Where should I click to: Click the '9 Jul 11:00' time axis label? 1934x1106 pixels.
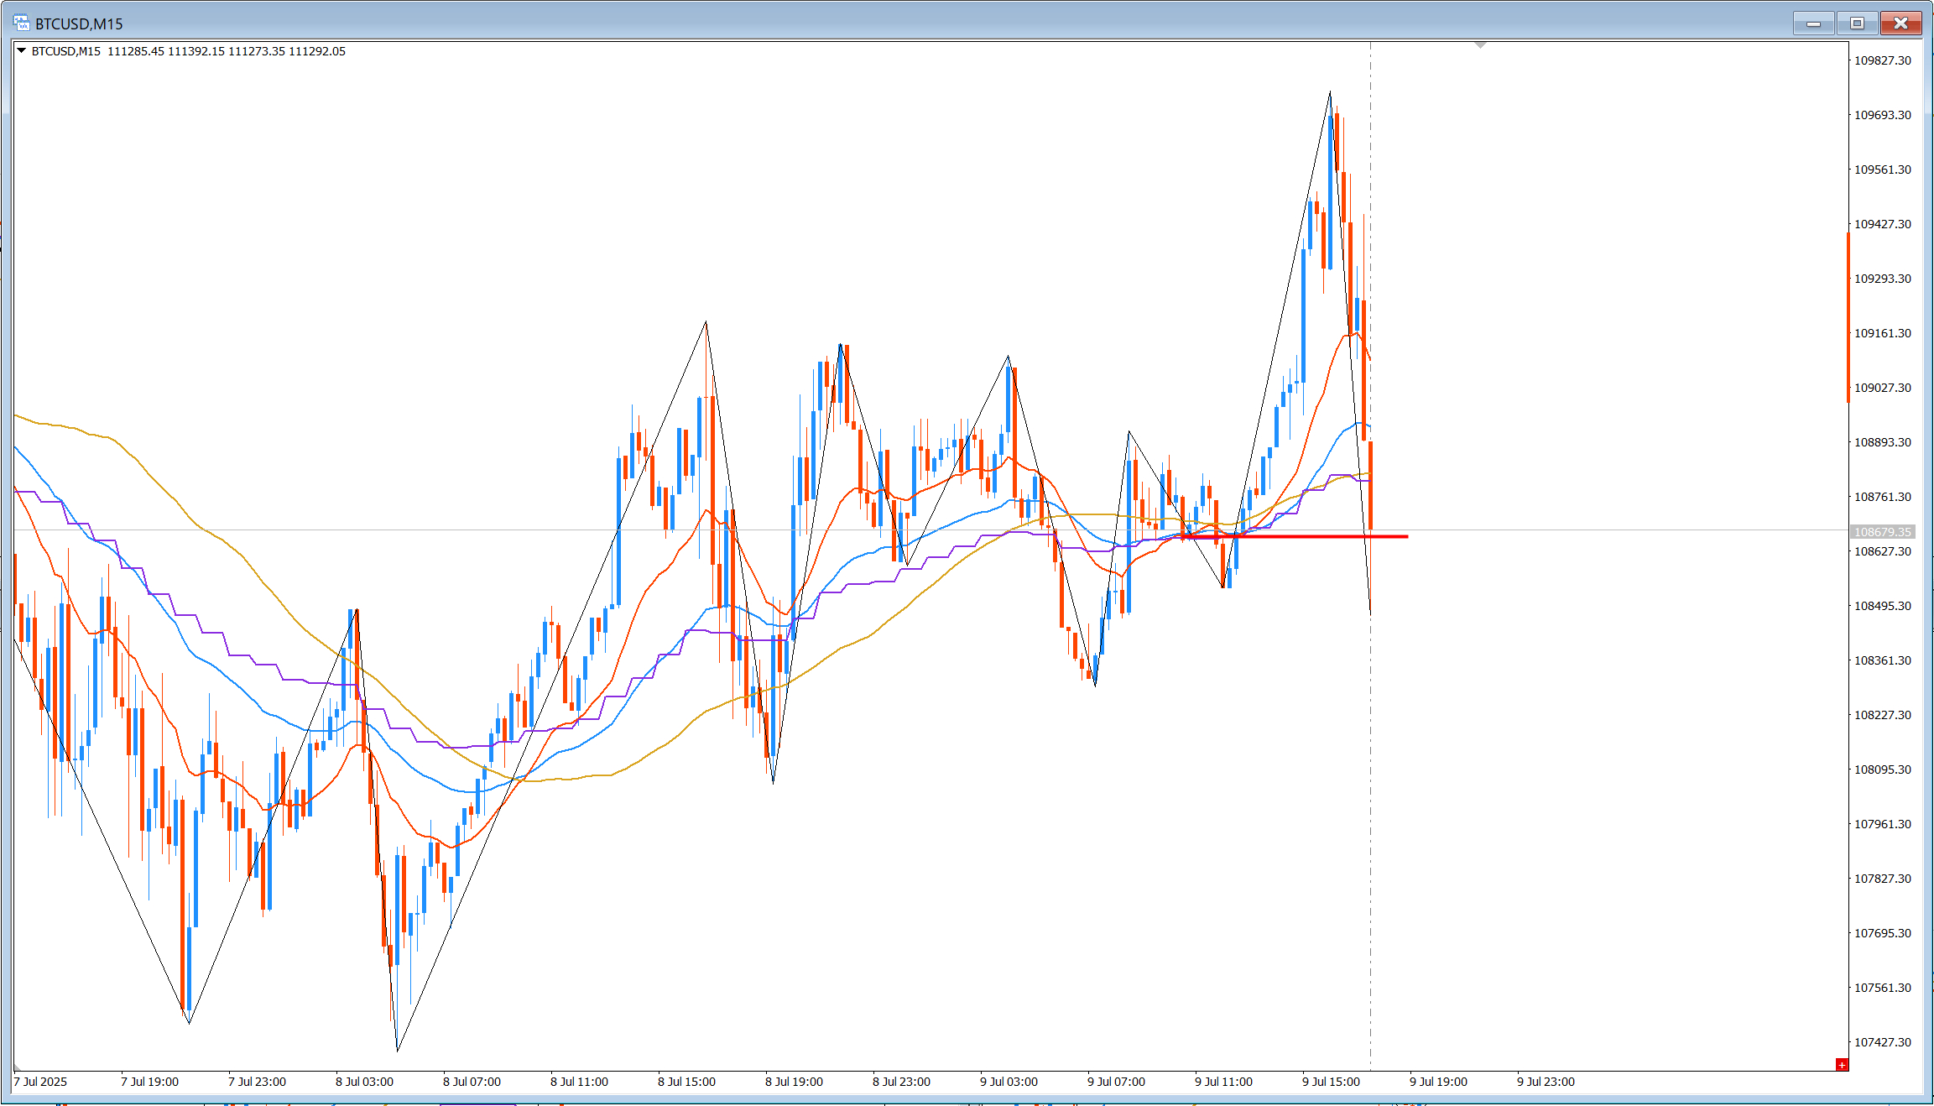[x=1223, y=1082]
